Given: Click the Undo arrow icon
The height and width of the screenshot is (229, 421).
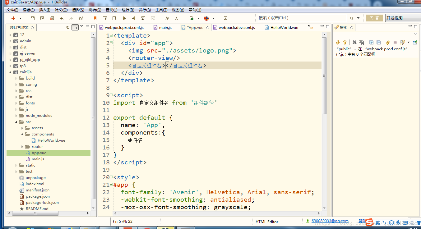Looking at the screenshot, I should pyautogui.click(x=62, y=18).
